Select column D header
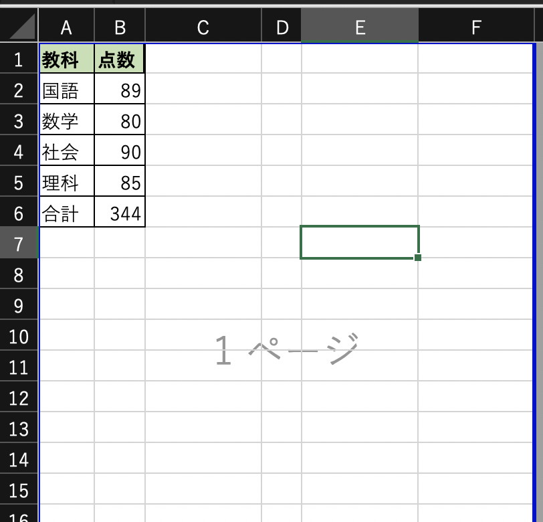 [x=282, y=25]
